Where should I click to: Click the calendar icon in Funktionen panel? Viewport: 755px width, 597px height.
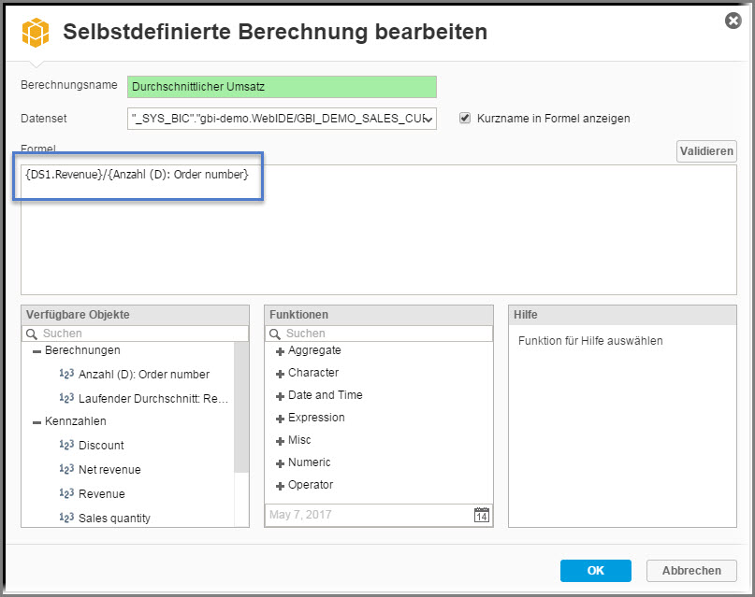click(x=482, y=515)
